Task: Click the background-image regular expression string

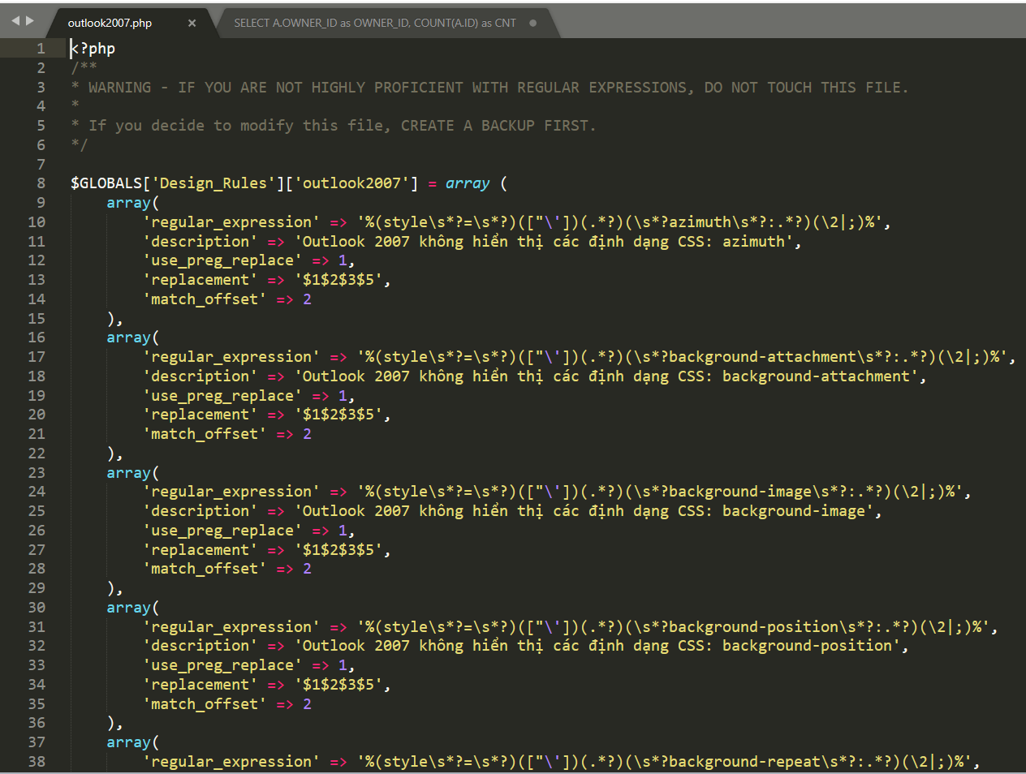Action: pos(660,492)
